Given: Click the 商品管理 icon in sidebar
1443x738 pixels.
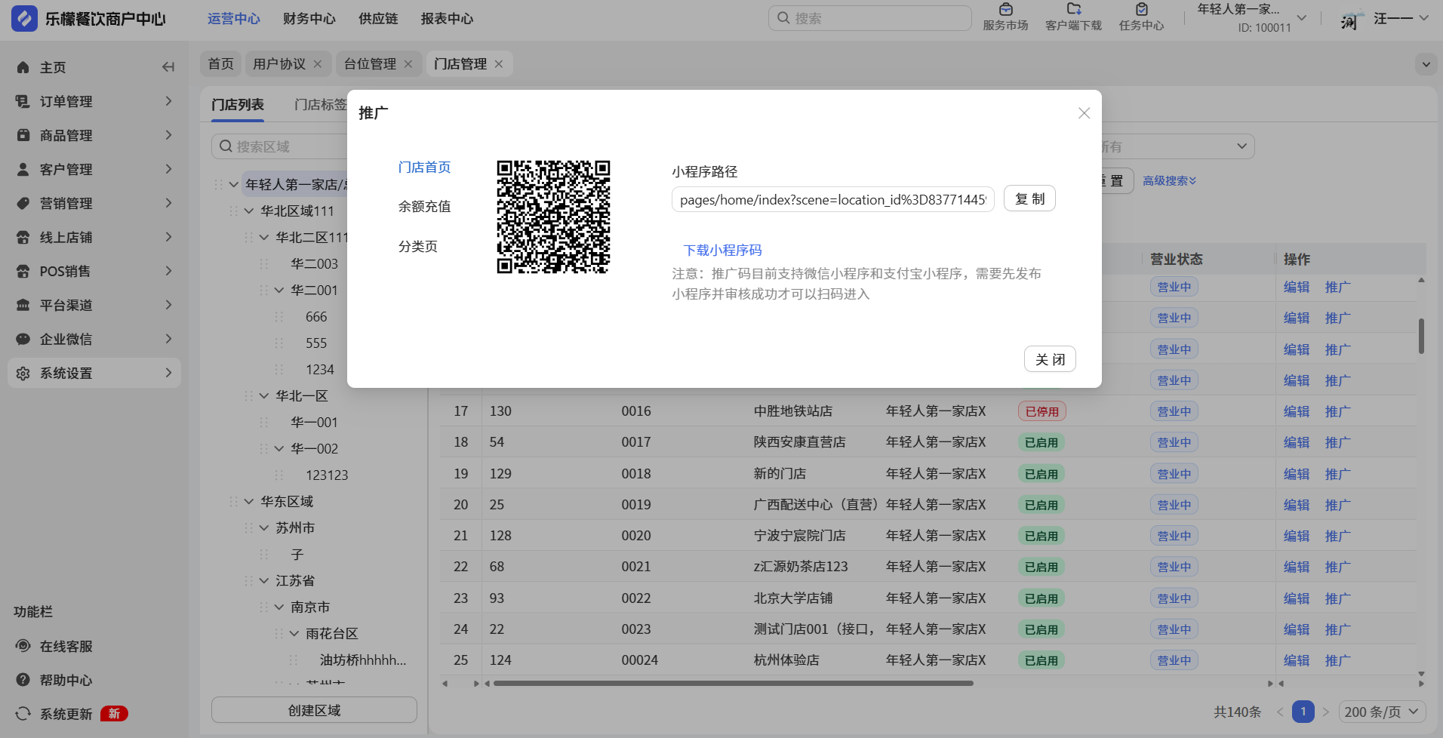Looking at the screenshot, I should (23, 135).
